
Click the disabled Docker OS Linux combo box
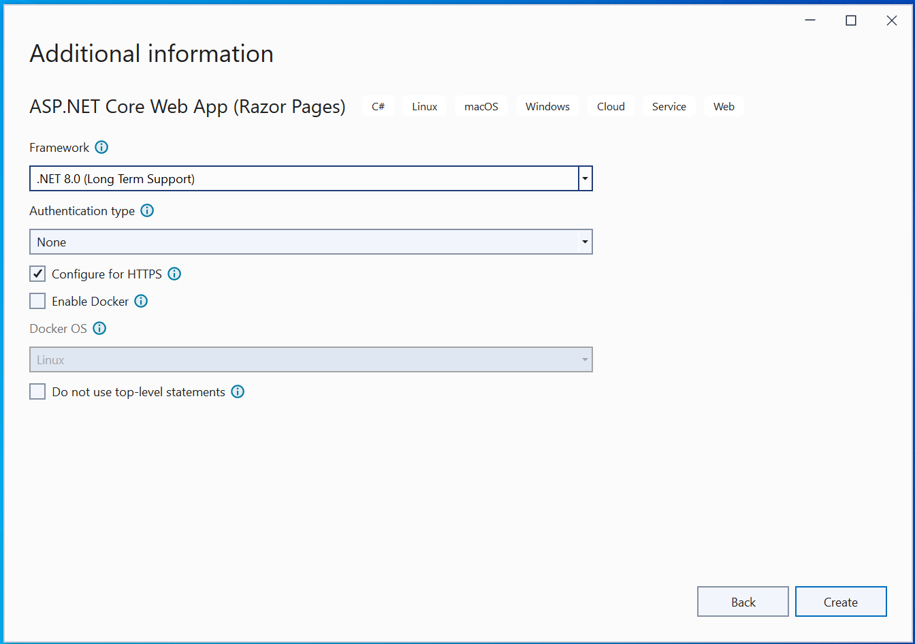point(311,359)
